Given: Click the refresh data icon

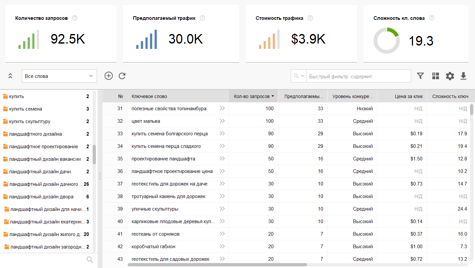Looking at the screenshot, I should coord(122,76).
